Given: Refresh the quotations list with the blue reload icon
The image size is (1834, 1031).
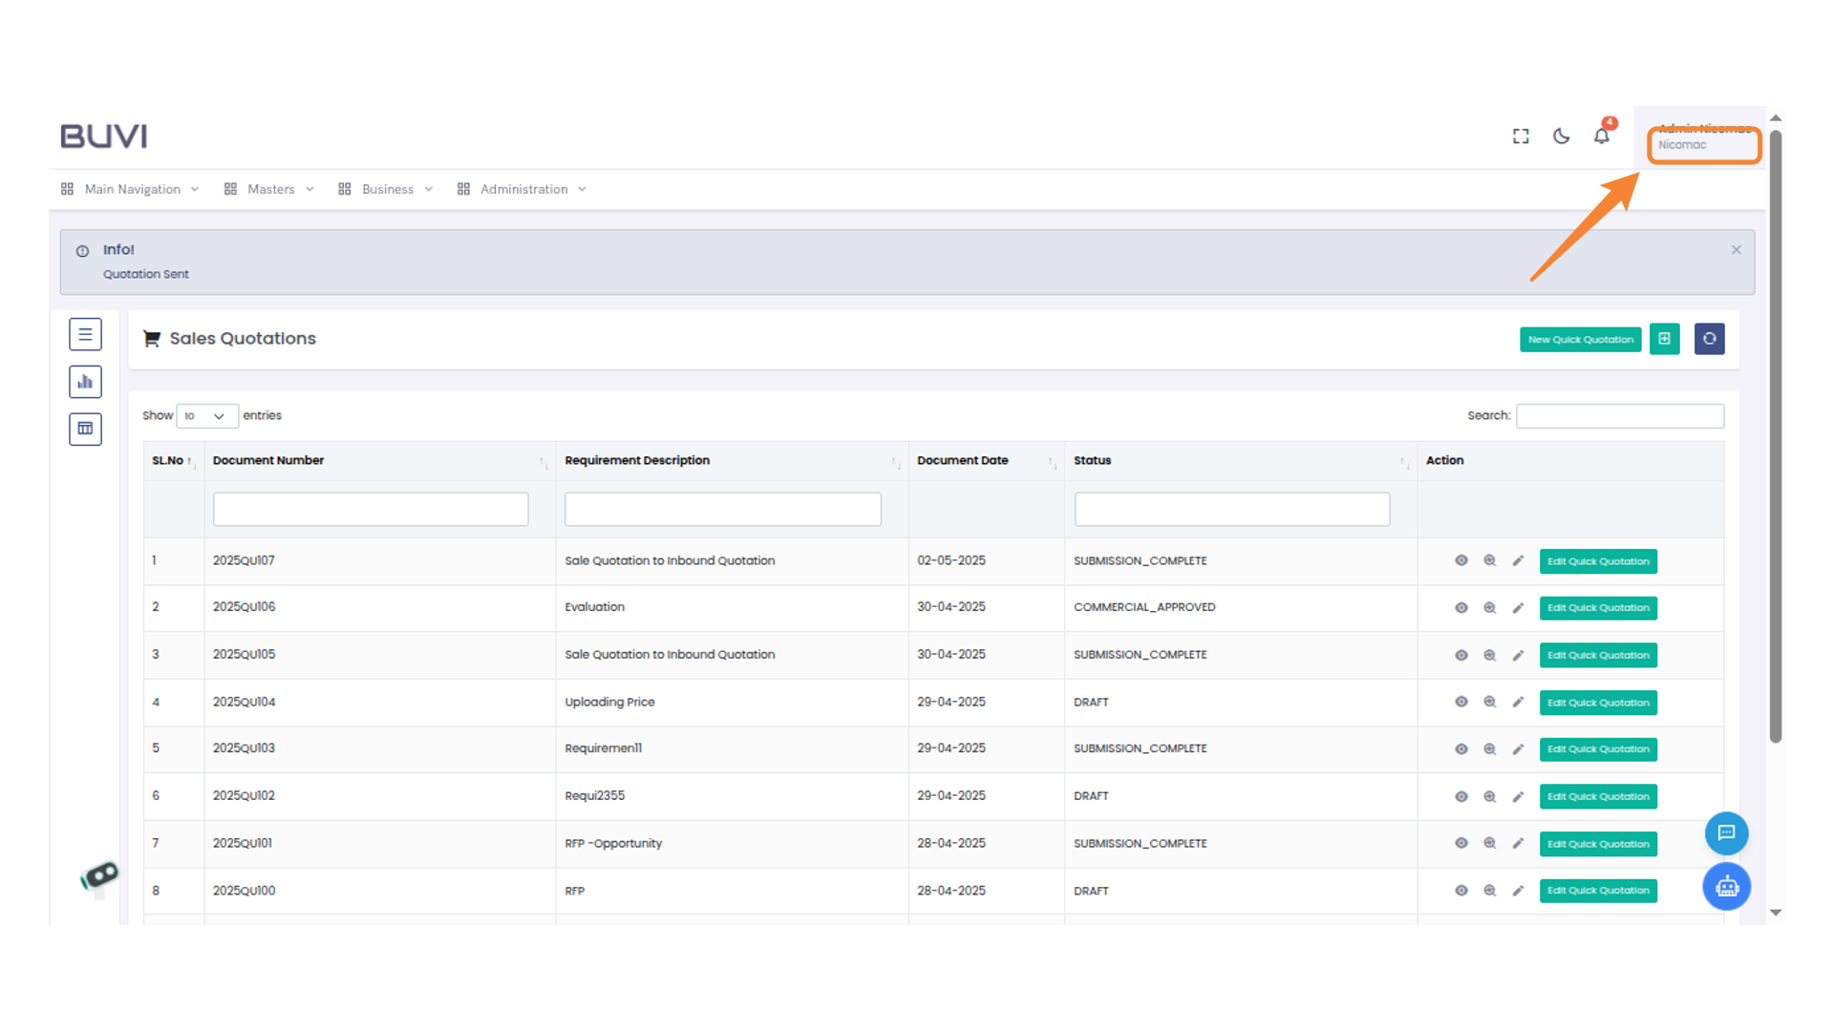Looking at the screenshot, I should click(1709, 339).
